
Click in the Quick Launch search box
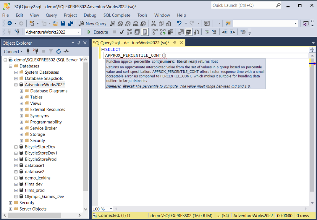tap(244, 5)
